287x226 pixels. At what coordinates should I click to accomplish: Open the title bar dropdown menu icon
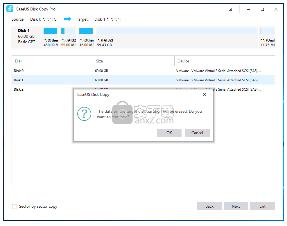click(x=230, y=9)
